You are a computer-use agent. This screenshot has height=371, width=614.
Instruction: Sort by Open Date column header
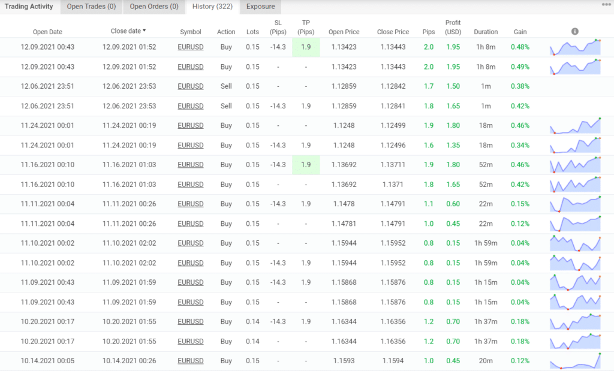click(47, 32)
